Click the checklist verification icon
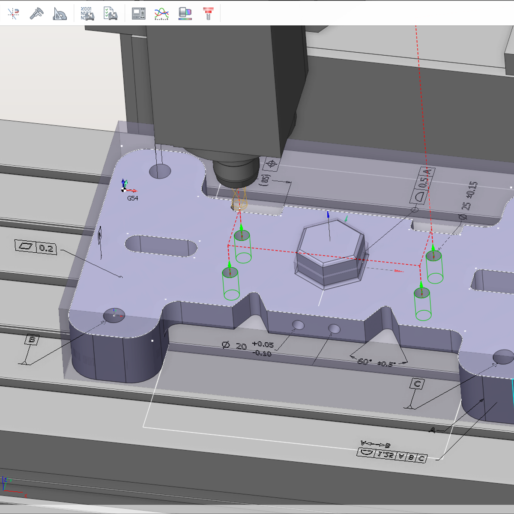 [x=111, y=14]
